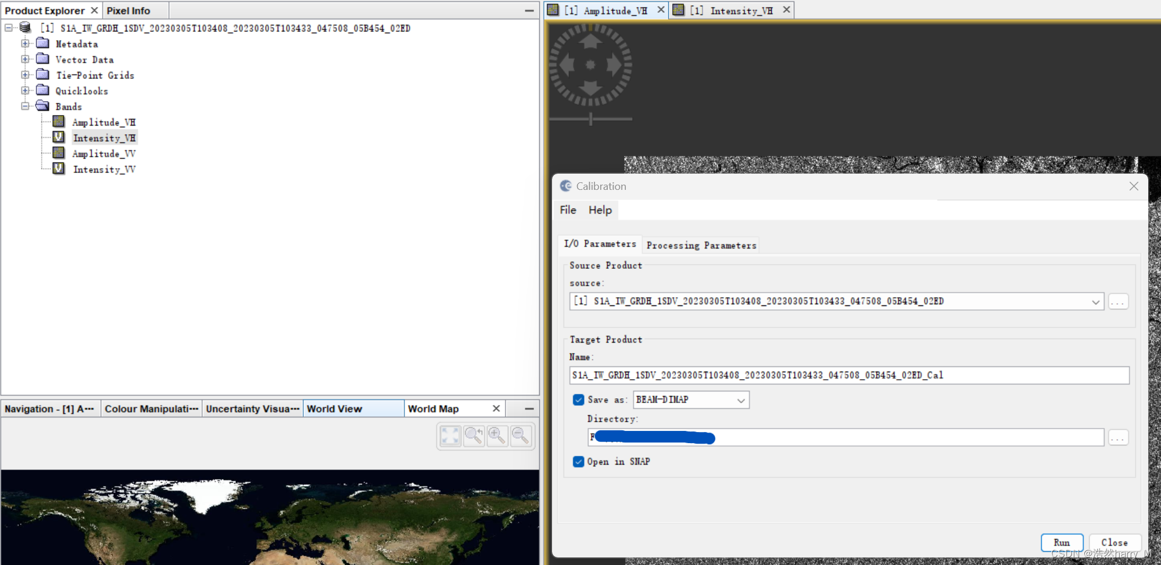Viewport: 1161px width, 565px height.
Task: Click the product database icon in explorer
Action: (x=25, y=28)
